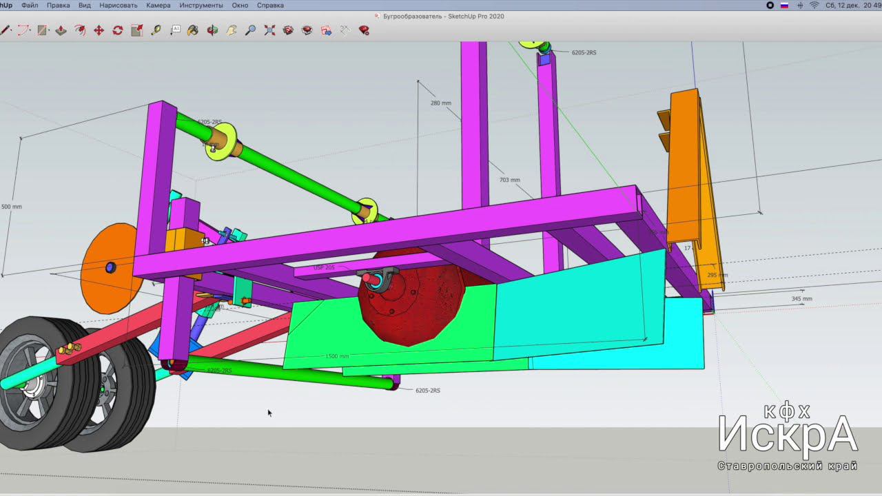Select the Scale tool
The image size is (882, 496).
136,30
